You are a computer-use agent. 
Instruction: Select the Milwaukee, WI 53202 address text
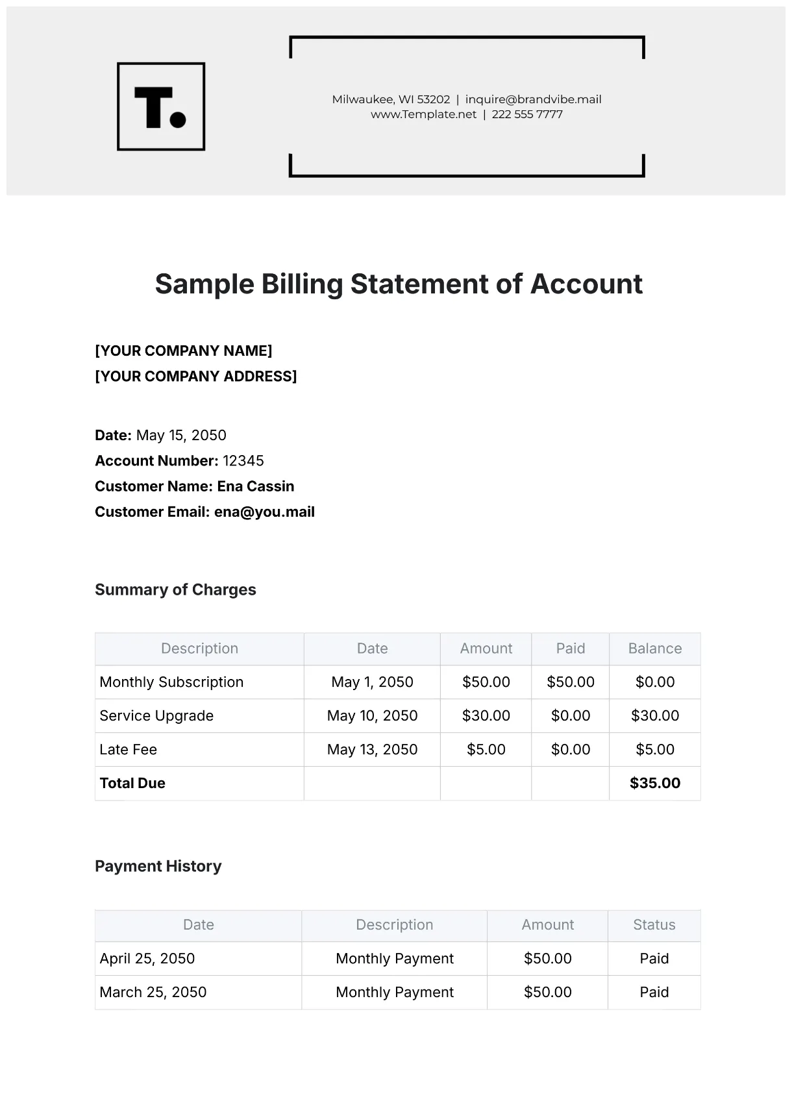coord(391,99)
